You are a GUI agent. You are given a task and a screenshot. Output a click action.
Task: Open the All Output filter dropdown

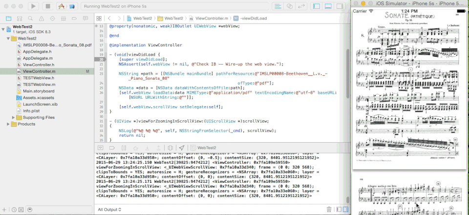click(109, 210)
